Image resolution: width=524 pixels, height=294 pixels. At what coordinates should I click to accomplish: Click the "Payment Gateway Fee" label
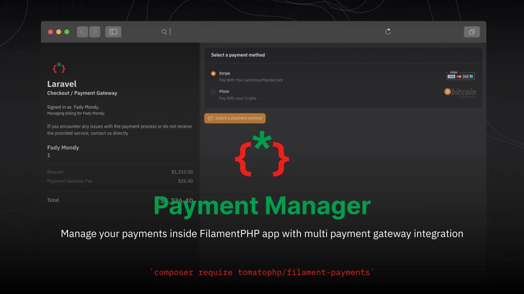click(x=70, y=181)
